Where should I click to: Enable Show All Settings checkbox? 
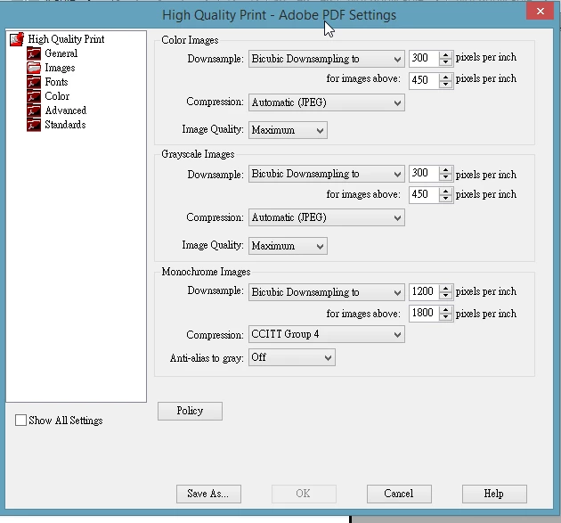pyautogui.click(x=20, y=420)
